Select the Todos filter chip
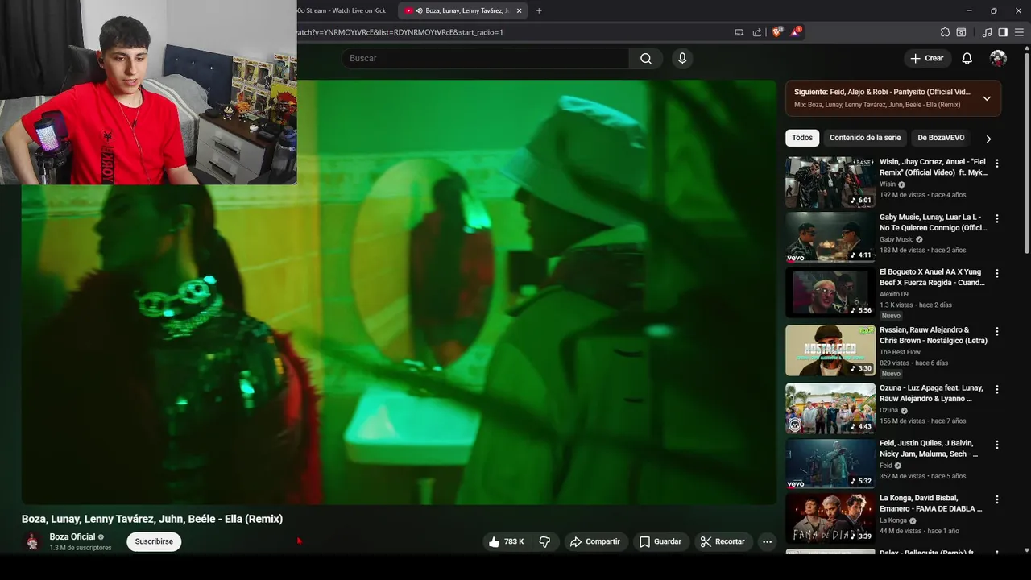 pyautogui.click(x=802, y=138)
